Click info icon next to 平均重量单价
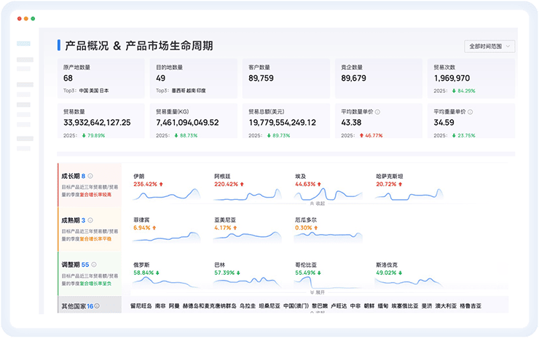Image resolution: width=539 pixels, height=338 pixels. (x=470, y=112)
